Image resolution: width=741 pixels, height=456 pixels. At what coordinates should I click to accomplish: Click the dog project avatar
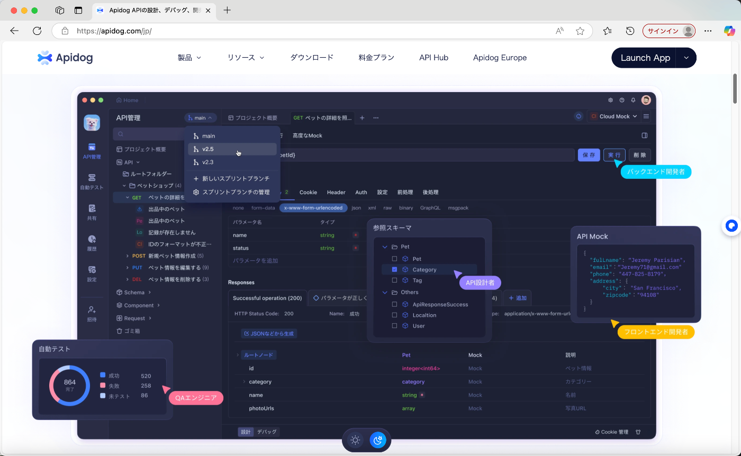[92, 122]
